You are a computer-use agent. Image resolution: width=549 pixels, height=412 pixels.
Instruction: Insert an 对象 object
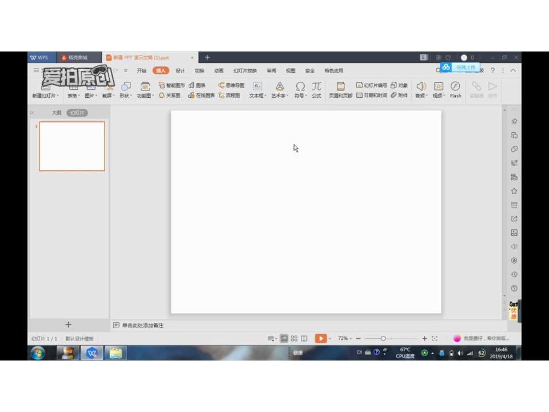[x=399, y=85]
